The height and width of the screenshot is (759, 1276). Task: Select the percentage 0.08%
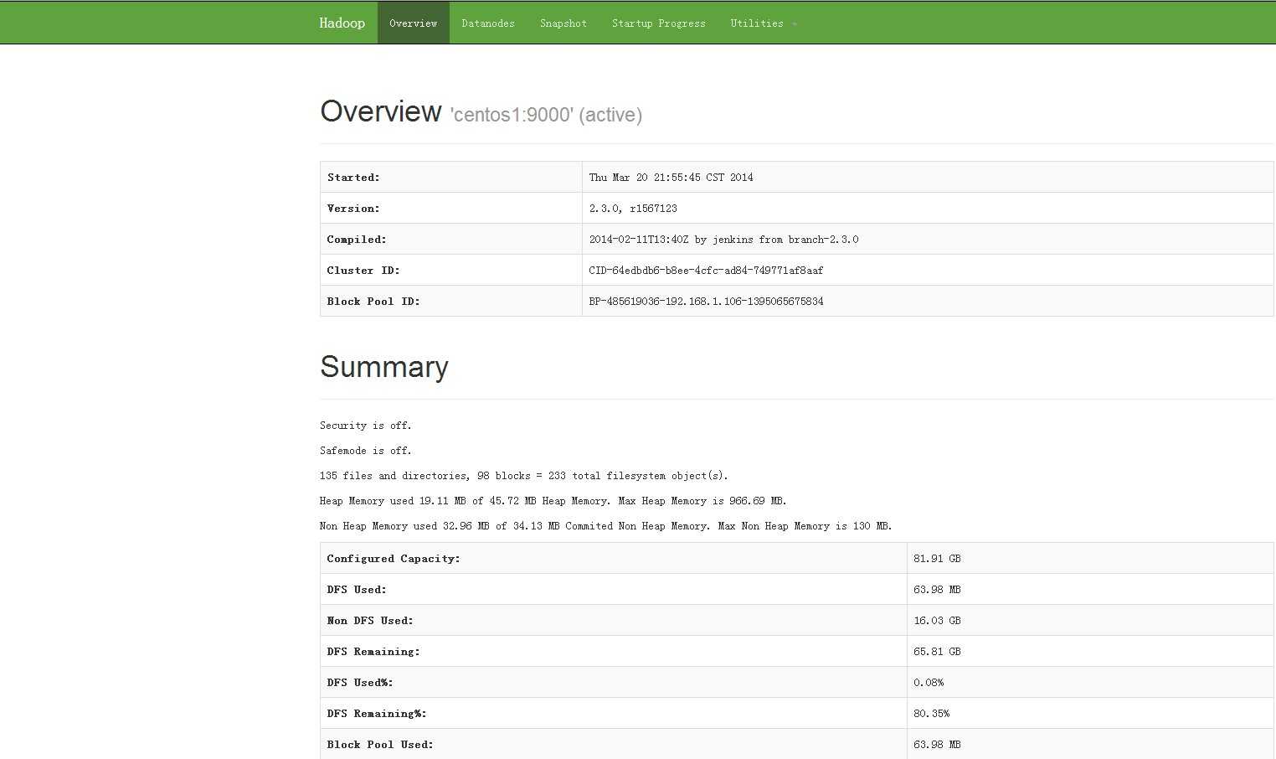pyautogui.click(x=929, y=682)
